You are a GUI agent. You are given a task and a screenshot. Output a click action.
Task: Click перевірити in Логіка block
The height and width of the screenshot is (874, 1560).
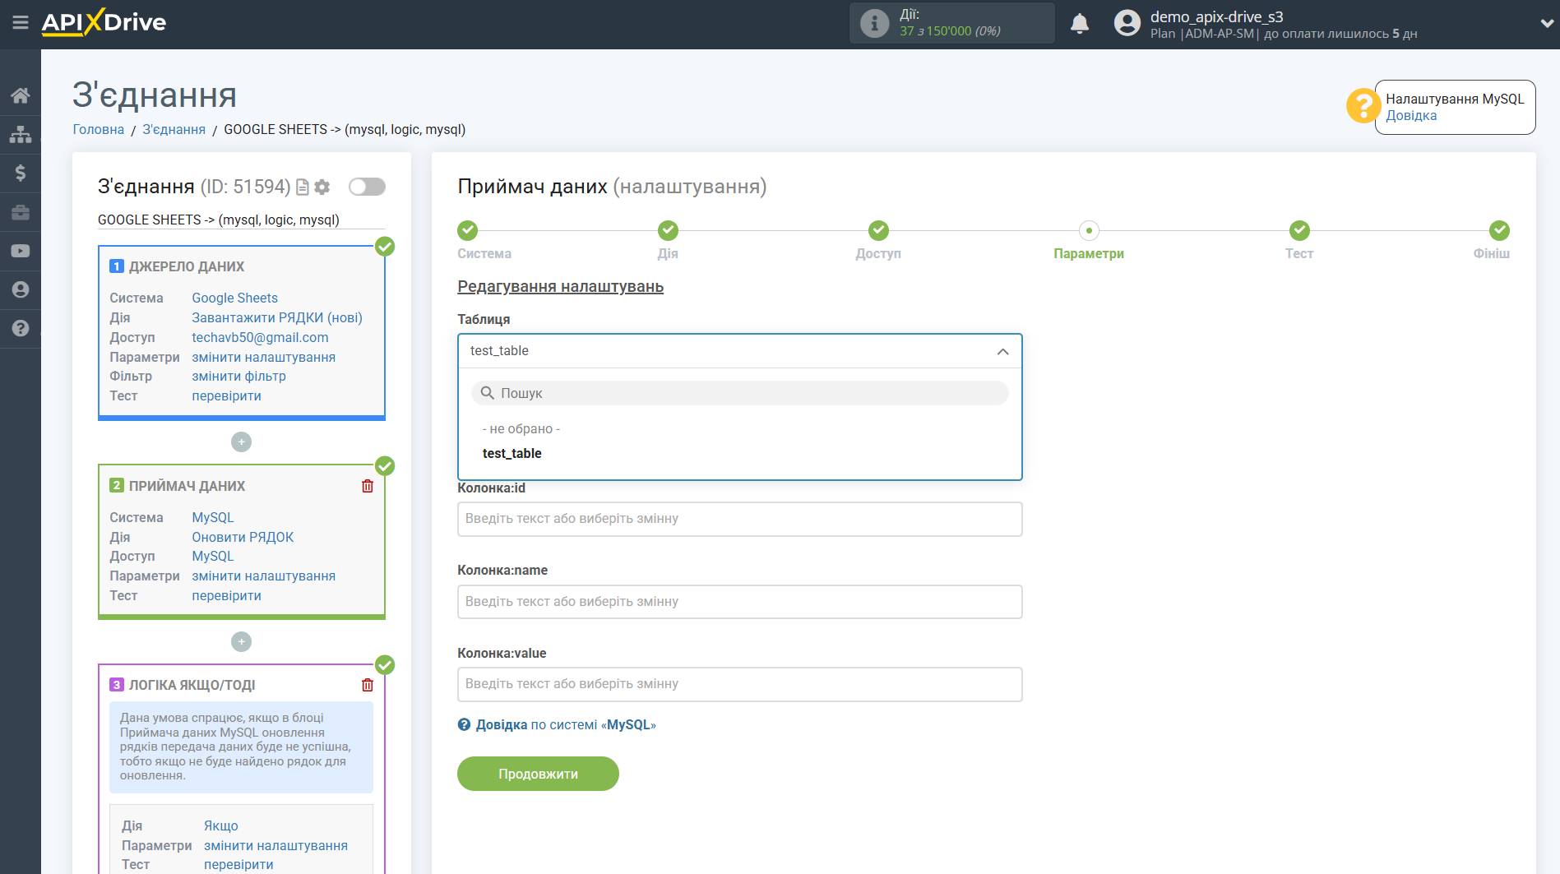(238, 864)
